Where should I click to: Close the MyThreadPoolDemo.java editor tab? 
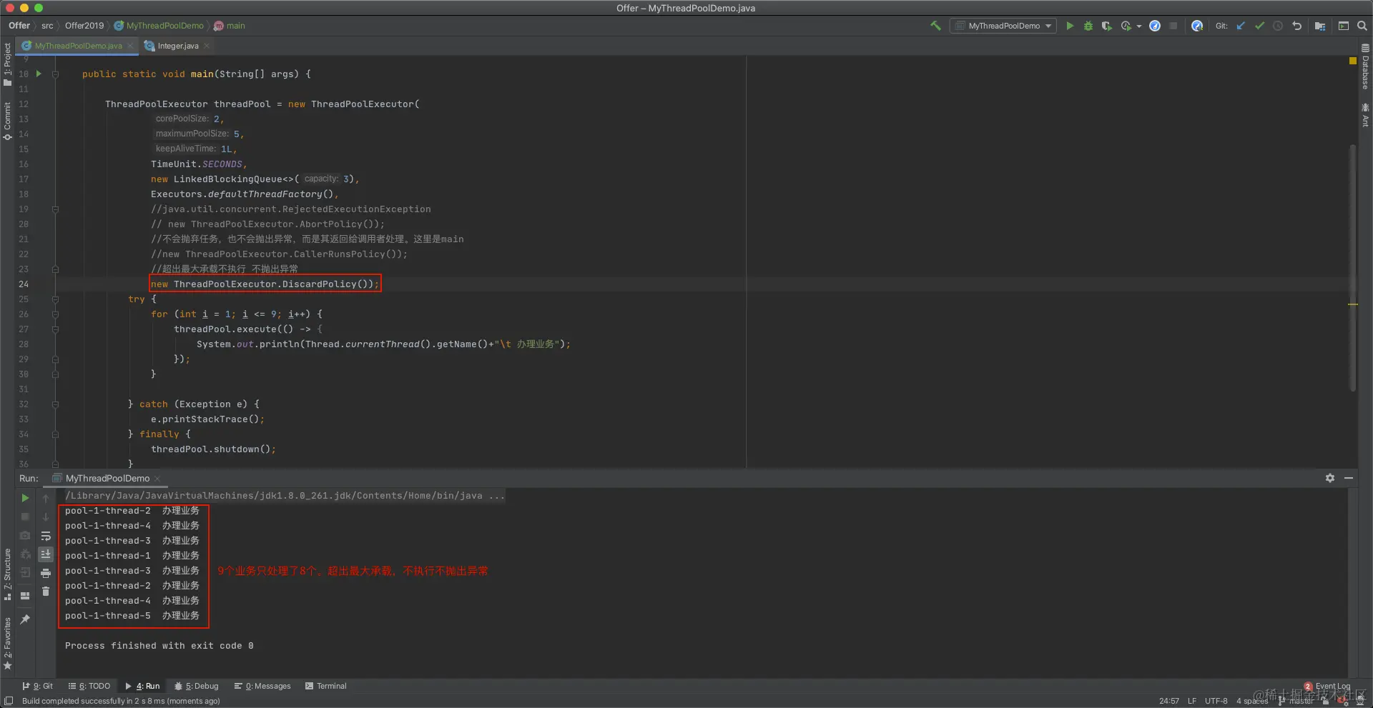pos(130,46)
